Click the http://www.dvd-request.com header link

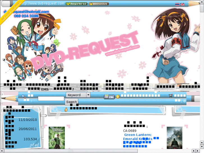pyautogui.click(x=42, y=4)
